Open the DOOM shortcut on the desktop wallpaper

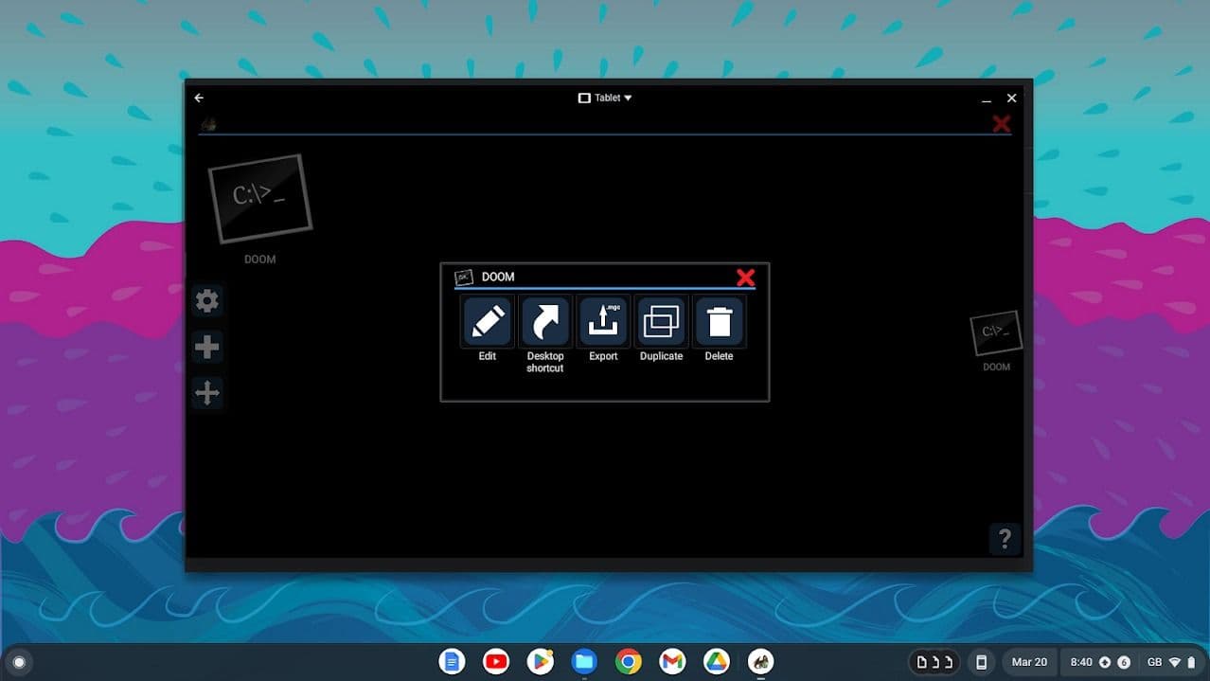(995, 332)
